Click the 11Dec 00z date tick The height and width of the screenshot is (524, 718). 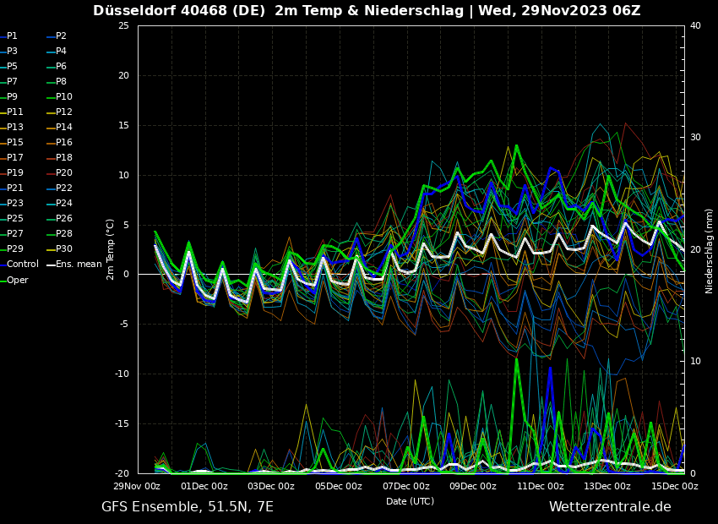tap(541, 486)
